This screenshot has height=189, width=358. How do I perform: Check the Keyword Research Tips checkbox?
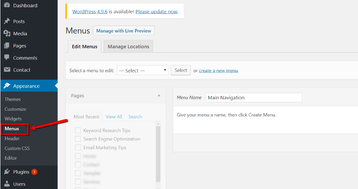[x=78, y=130]
